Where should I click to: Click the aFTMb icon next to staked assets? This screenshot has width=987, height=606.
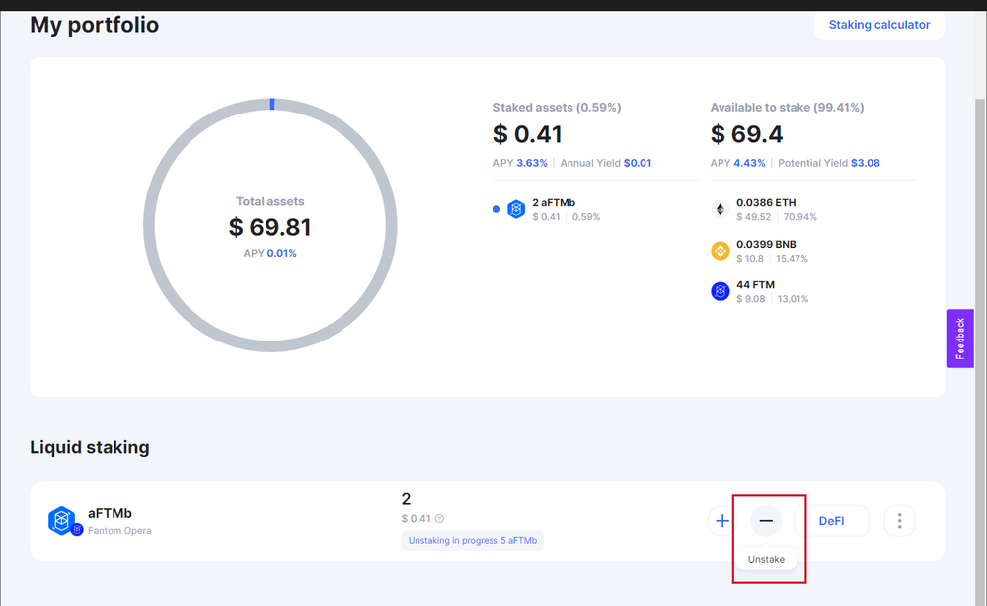click(x=514, y=208)
